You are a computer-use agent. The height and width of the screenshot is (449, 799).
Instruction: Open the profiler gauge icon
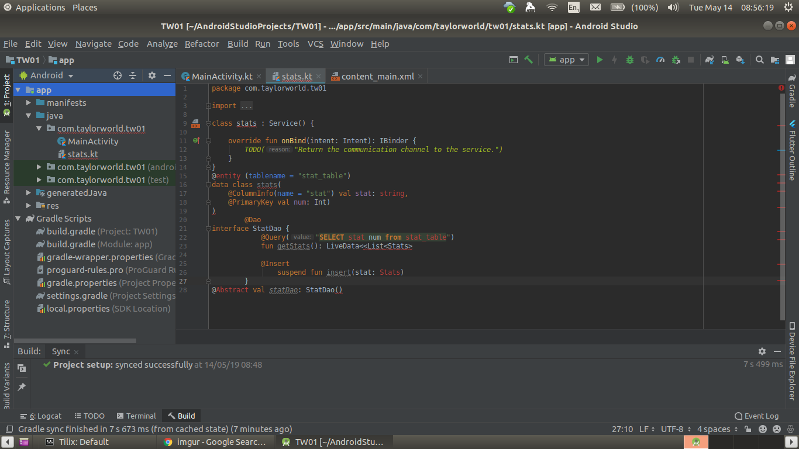[660, 60]
